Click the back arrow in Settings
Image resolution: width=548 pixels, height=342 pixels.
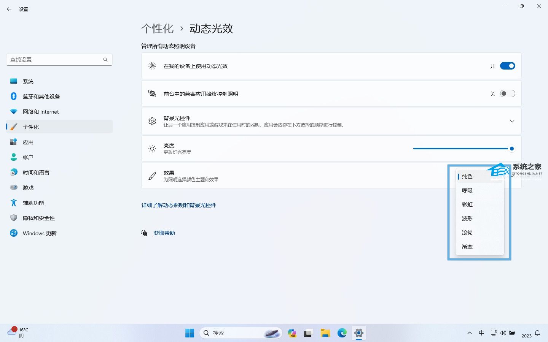(9, 9)
